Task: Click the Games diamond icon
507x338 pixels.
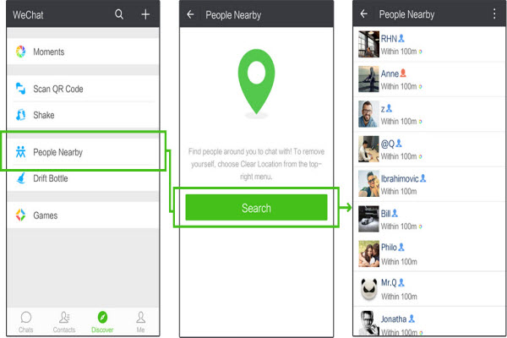Action: tap(20, 215)
